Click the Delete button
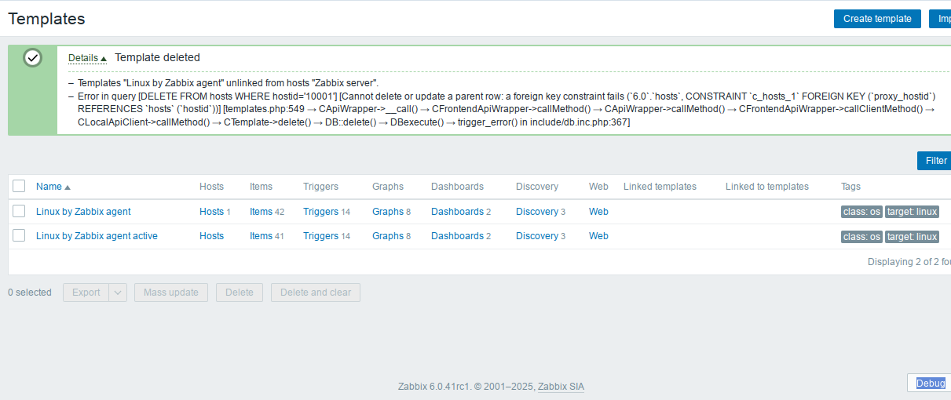 click(x=240, y=293)
